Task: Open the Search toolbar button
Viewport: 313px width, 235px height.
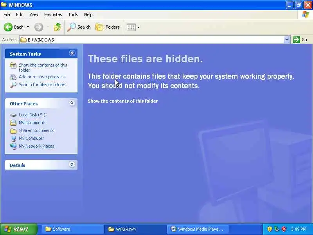Action: (x=79, y=27)
